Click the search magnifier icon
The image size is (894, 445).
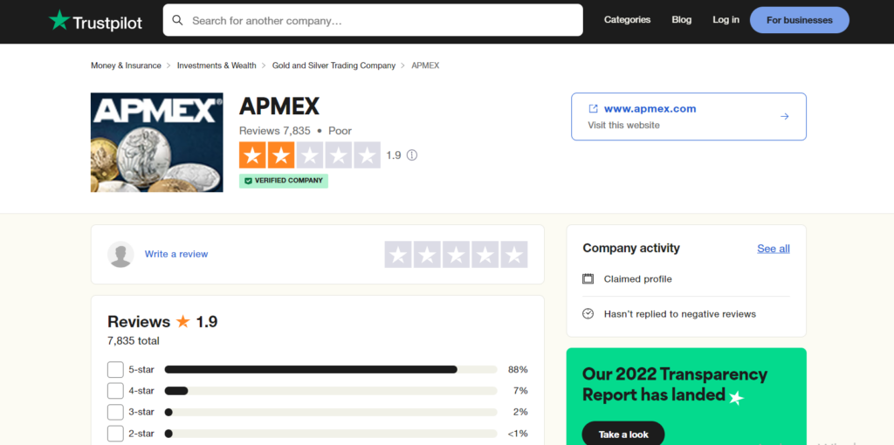pos(178,21)
